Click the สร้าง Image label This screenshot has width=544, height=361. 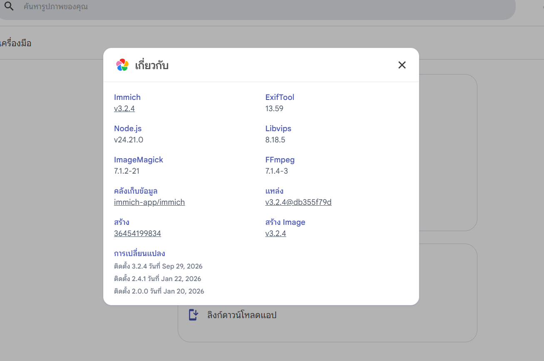click(286, 222)
